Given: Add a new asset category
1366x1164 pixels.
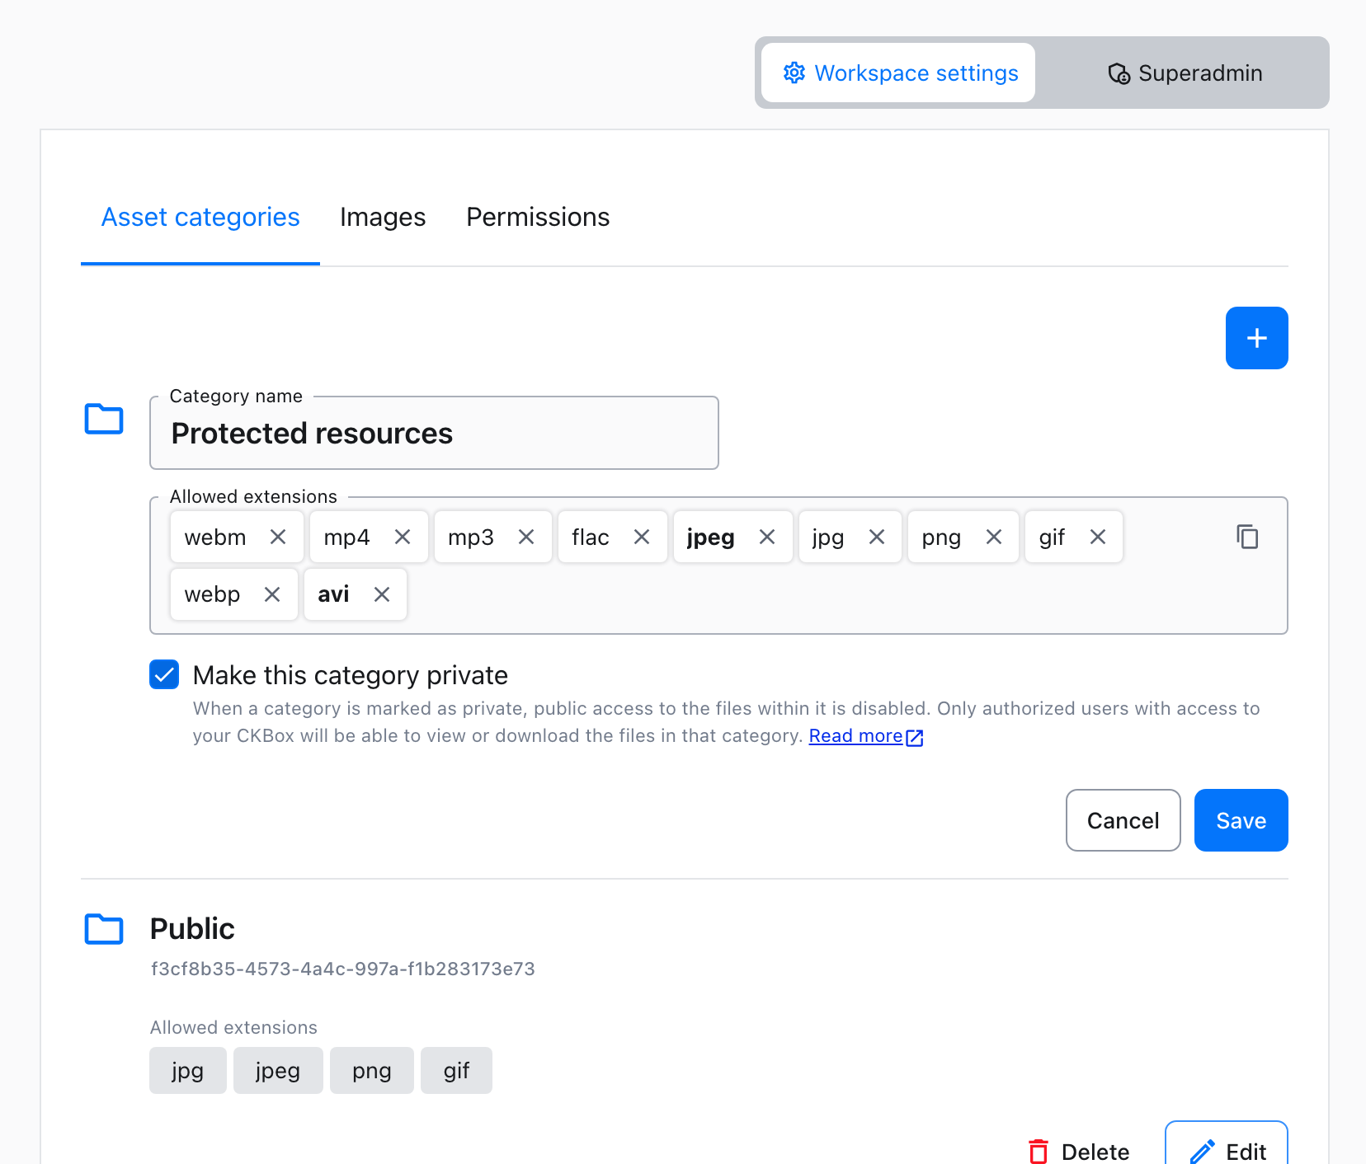Looking at the screenshot, I should click(1256, 338).
